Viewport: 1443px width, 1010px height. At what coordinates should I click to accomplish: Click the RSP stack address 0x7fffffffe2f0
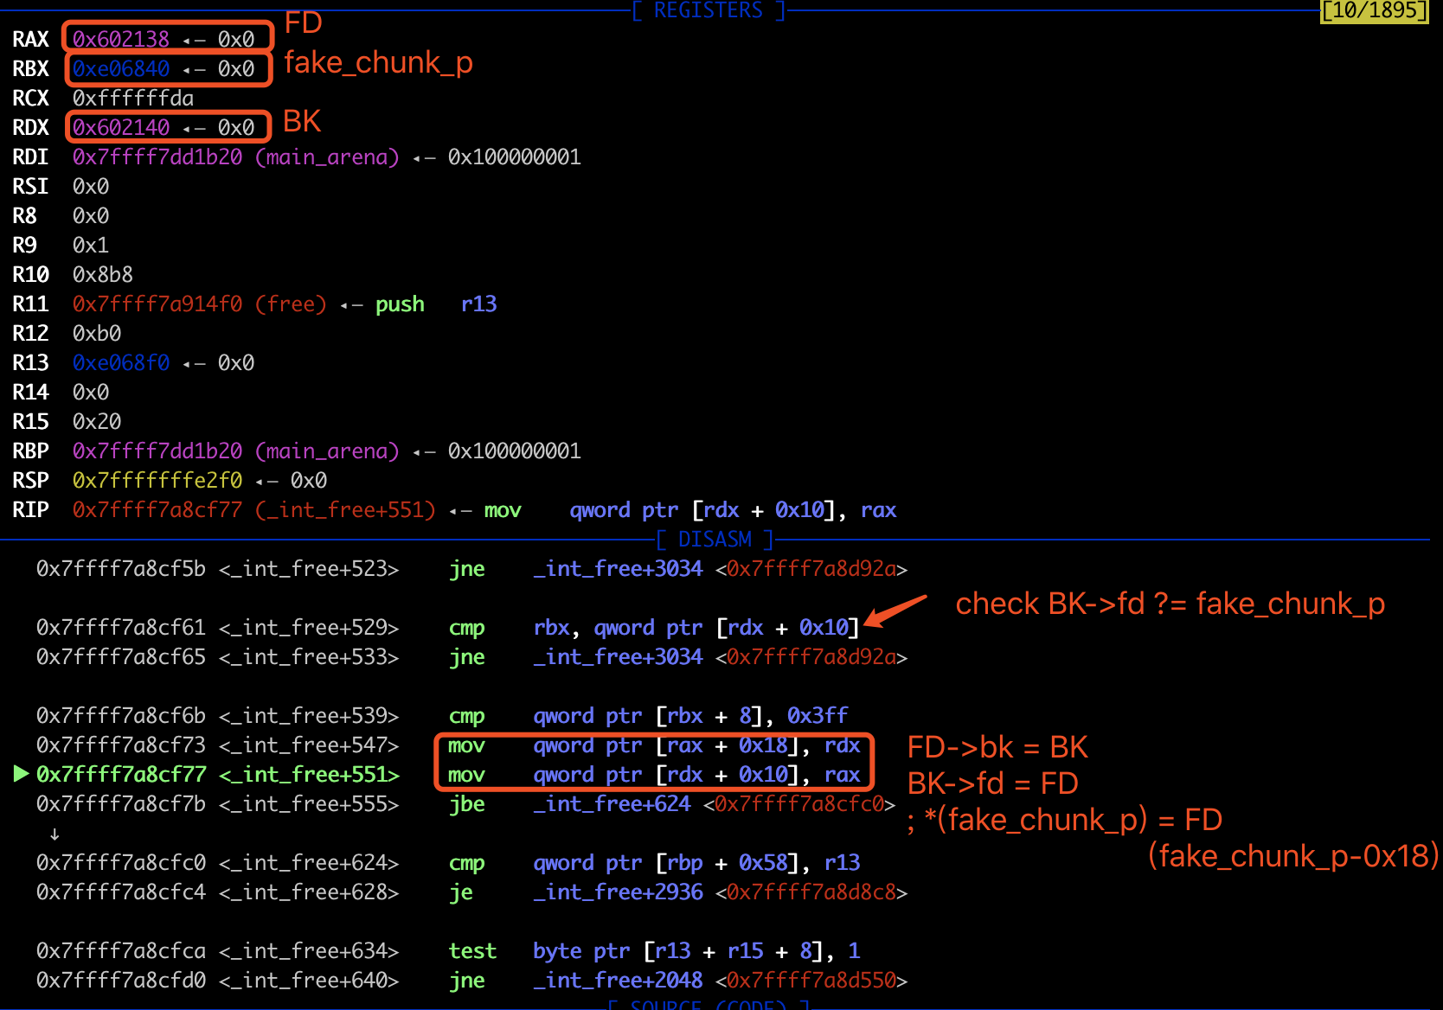point(157,480)
